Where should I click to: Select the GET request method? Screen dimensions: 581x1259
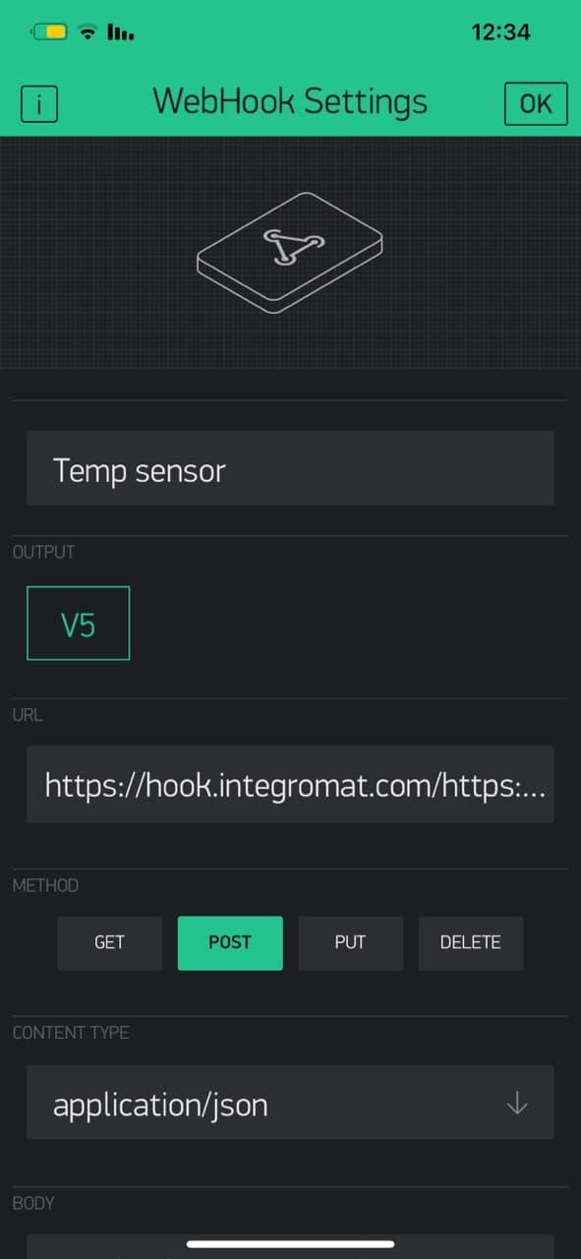tap(109, 942)
